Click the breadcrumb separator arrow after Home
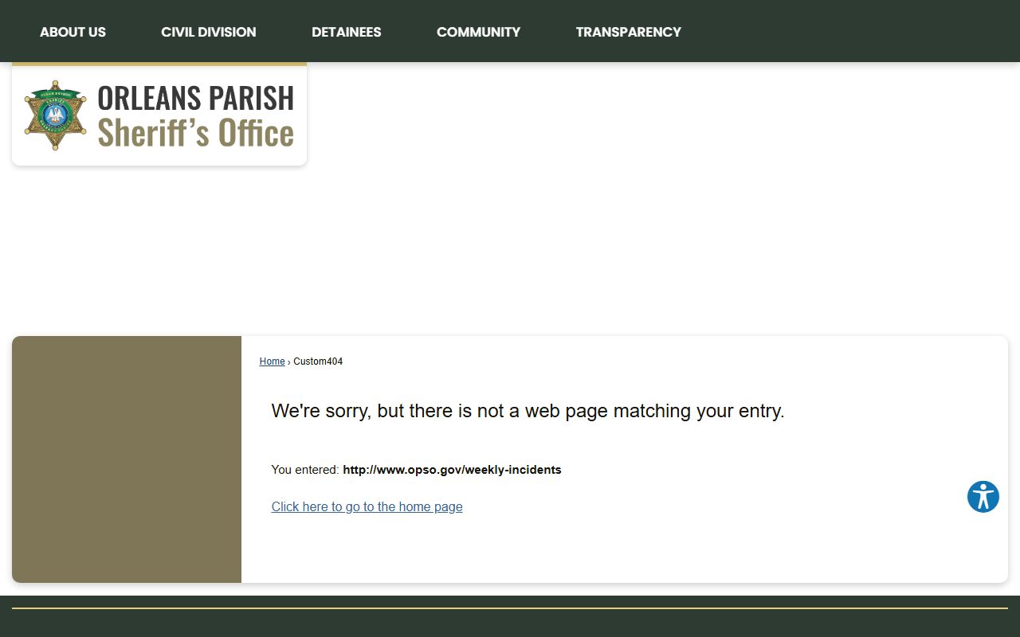The width and height of the screenshot is (1020, 637). pyautogui.click(x=289, y=362)
